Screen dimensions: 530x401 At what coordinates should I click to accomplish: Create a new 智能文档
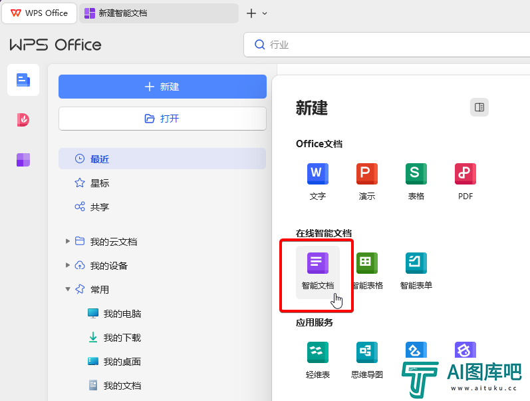click(318, 272)
